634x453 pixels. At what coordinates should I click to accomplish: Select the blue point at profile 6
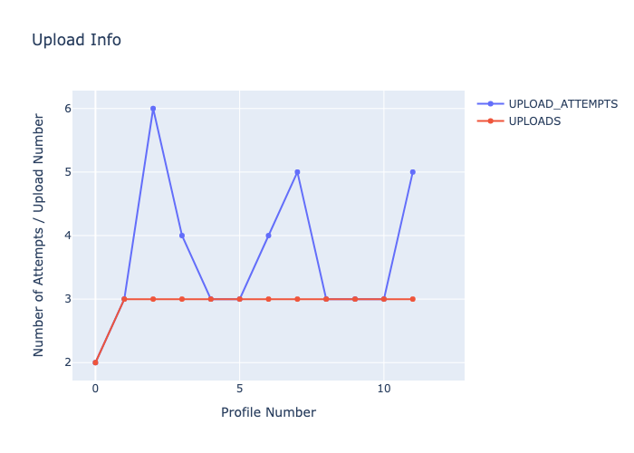(268, 236)
